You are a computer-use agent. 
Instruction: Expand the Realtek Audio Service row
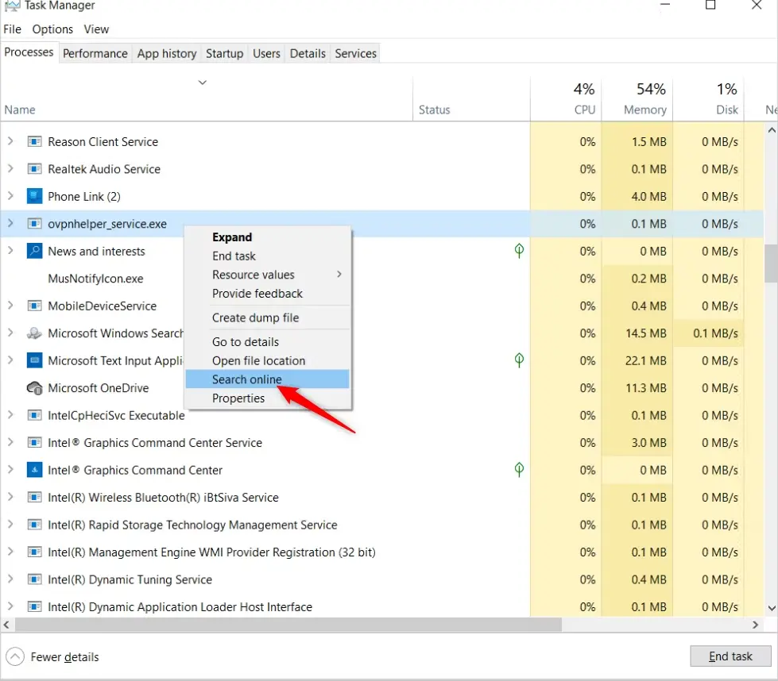tap(10, 168)
